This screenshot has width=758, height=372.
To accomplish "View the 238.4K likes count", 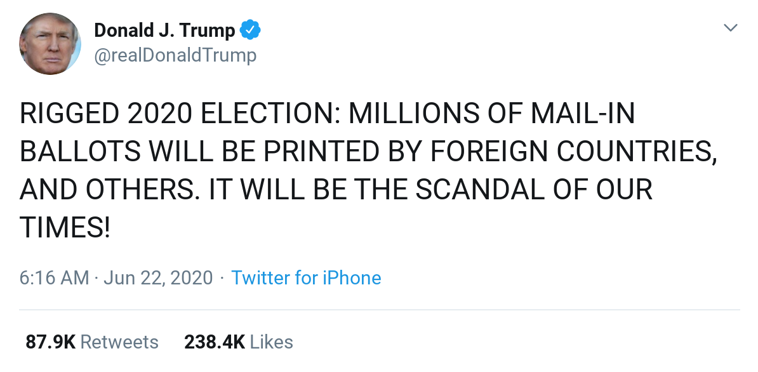I will point(215,342).
